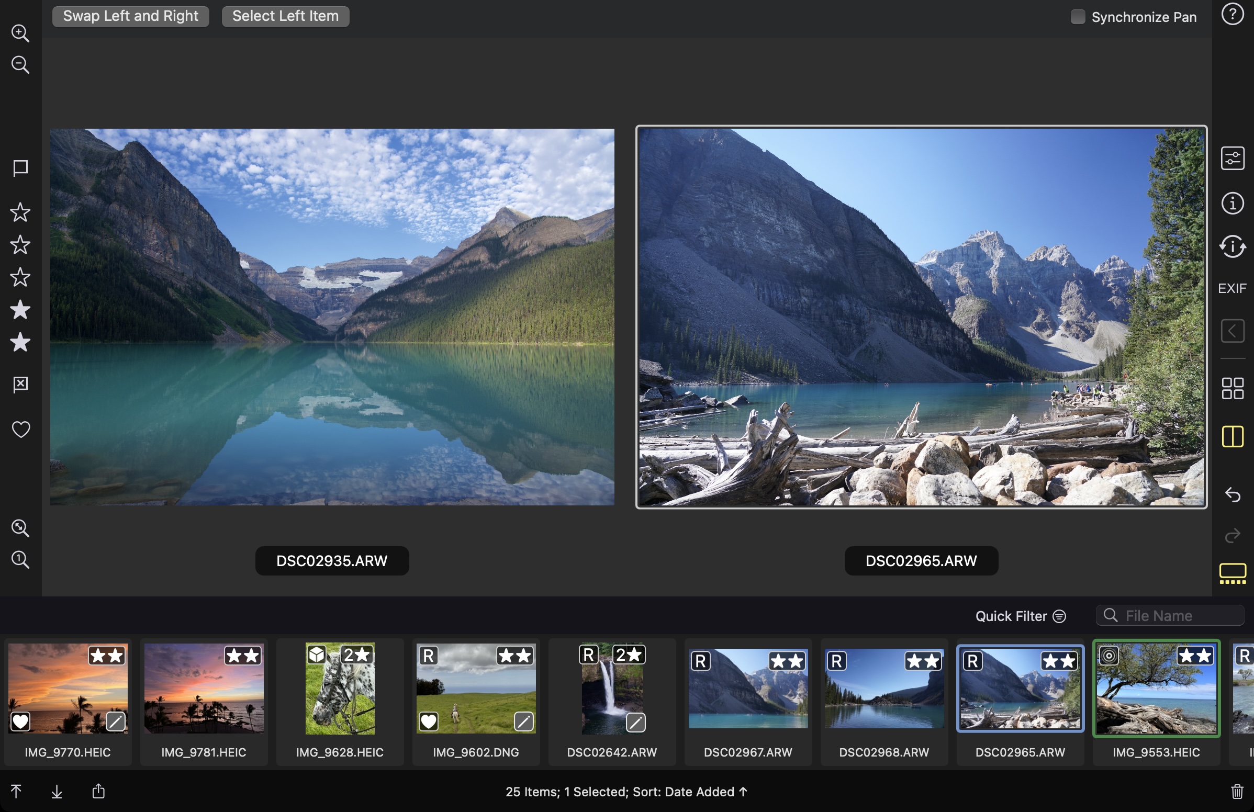This screenshot has width=1254, height=812.
Task: Click the zoom out magnifier icon
Action: (x=20, y=65)
